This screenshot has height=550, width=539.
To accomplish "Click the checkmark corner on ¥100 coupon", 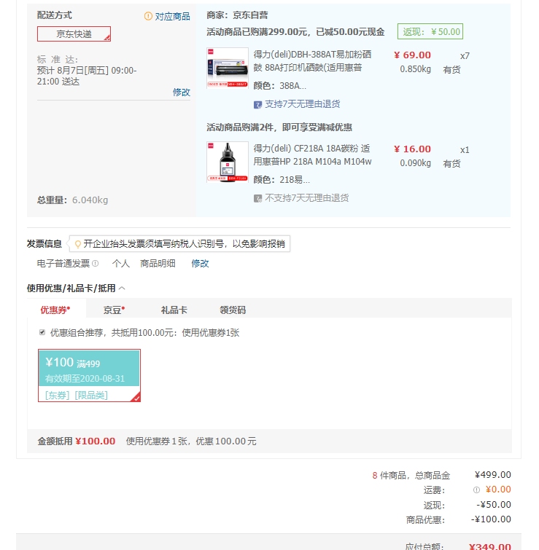I will (136, 398).
